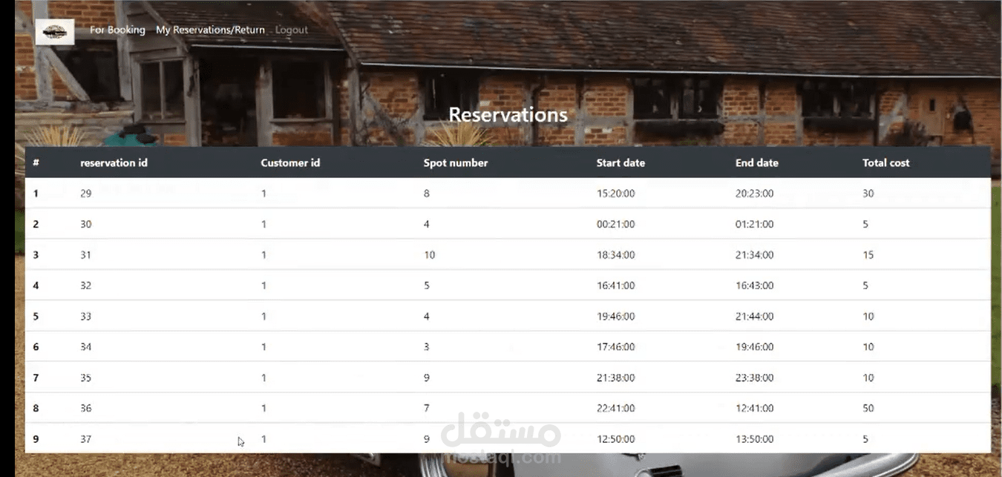
Task: Click the Reservations heading
Action: pos(508,115)
